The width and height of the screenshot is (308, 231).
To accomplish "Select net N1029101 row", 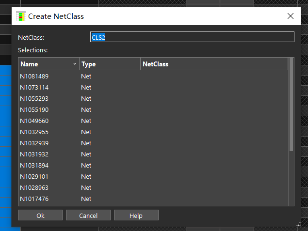I will [153, 177].
